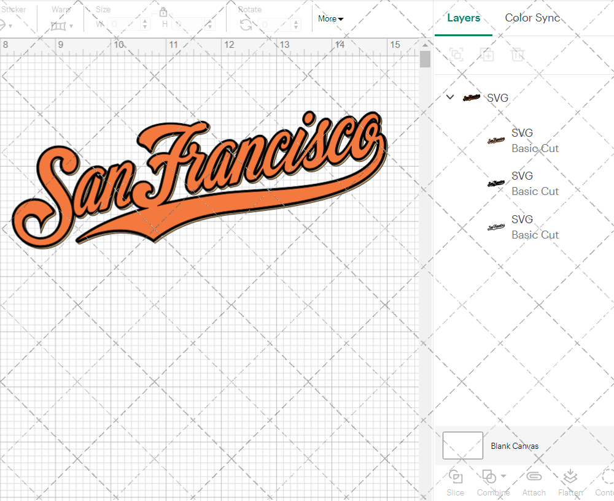Switch to the Layers tab
This screenshot has width=614, height=501.
pos(463,18)
